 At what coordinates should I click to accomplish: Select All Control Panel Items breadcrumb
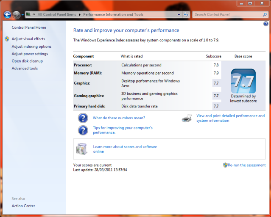(57, 15)
